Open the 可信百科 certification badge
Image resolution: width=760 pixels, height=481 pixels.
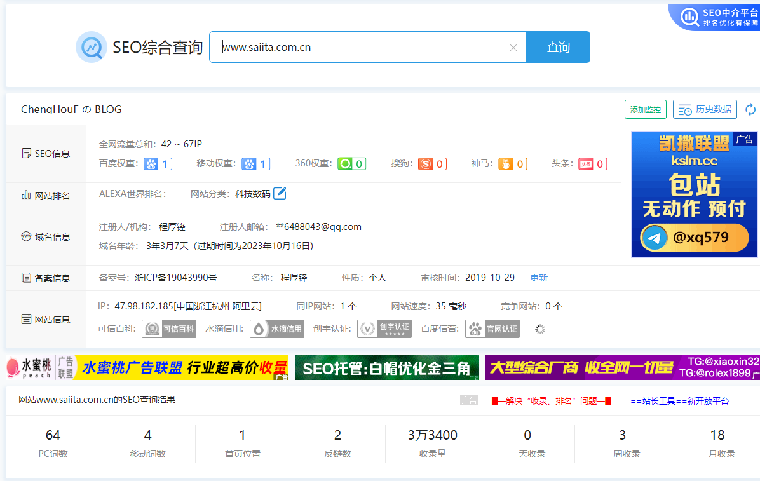point(169,329)
